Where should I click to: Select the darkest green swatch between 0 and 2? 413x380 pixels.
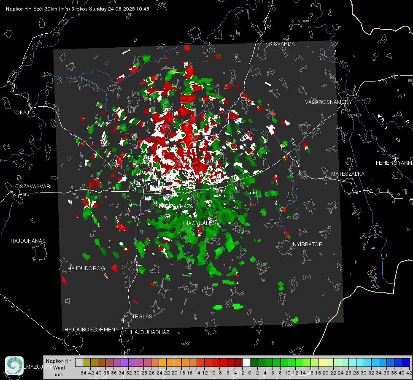(x=254, y=362)
